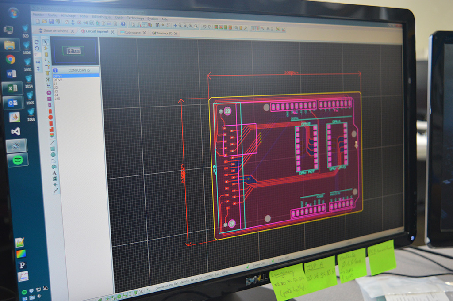
Task: Select DRV1 in the components list
Action: tap(76, 76)
